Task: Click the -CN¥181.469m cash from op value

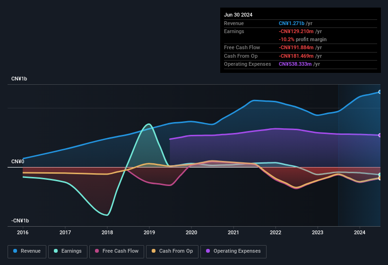Action: (x=296, y=56)
